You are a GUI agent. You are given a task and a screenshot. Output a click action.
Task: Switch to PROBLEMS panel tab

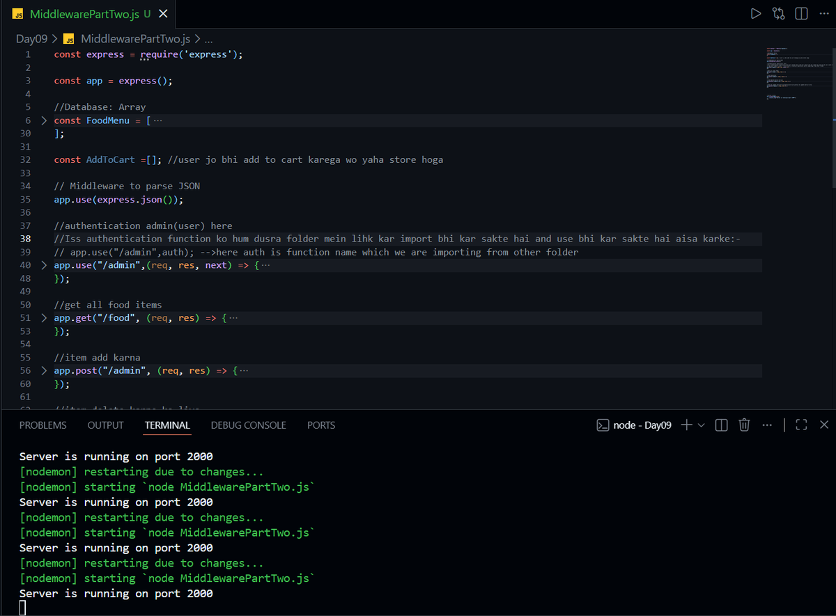(43, 425)
